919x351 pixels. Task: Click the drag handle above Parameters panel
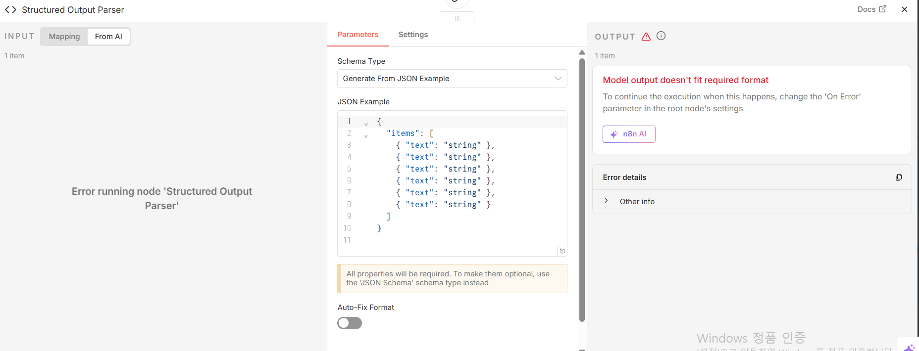457,18
